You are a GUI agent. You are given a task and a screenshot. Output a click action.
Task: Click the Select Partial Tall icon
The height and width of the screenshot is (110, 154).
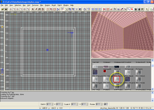tap(40, 9)
